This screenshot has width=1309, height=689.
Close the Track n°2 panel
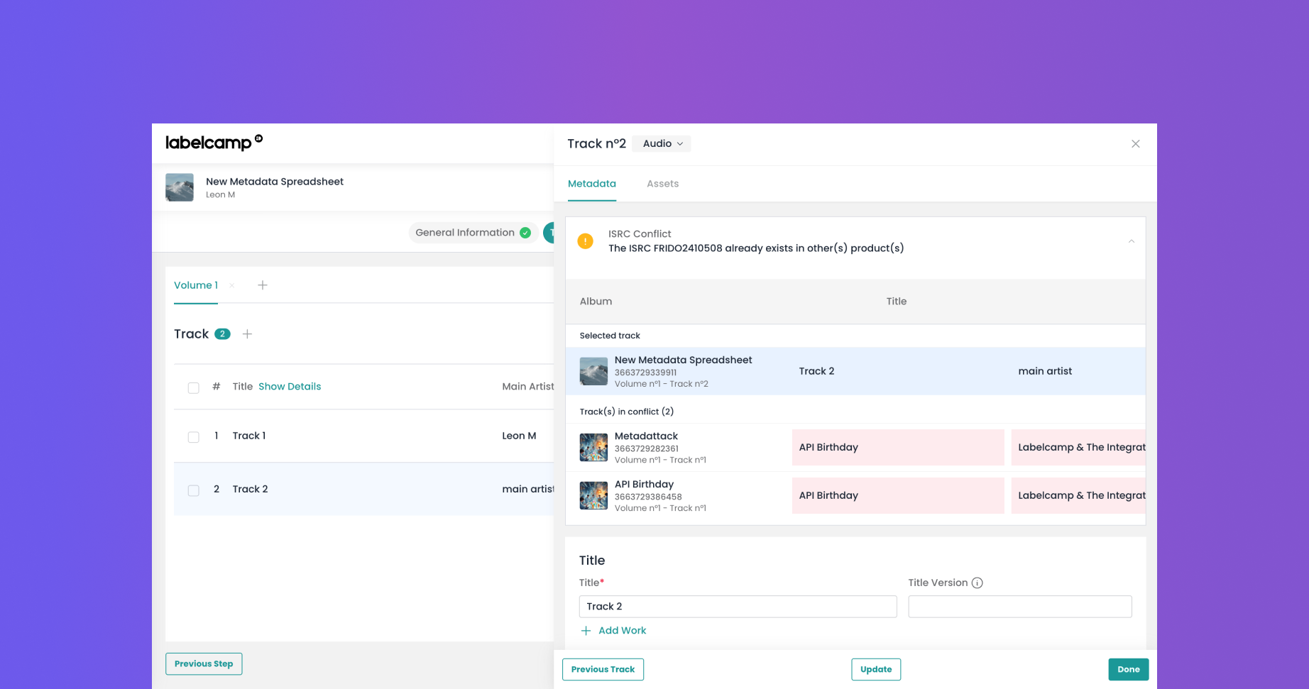coord(1136,144)
